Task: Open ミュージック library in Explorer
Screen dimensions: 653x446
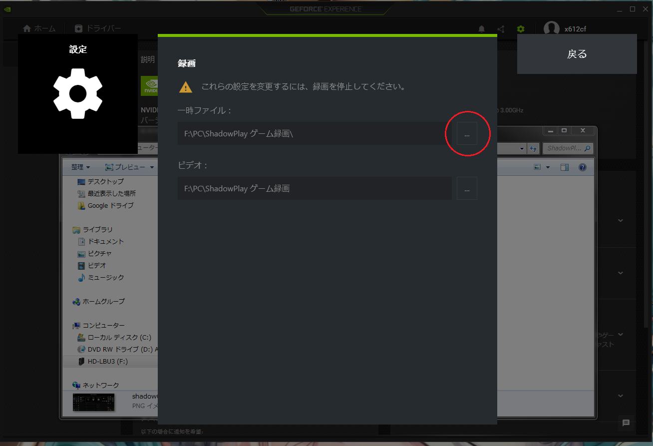Action: point(101,277)
